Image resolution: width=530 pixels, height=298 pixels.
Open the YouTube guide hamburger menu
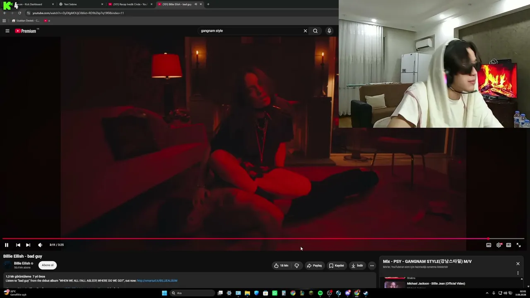coord(7,31)
